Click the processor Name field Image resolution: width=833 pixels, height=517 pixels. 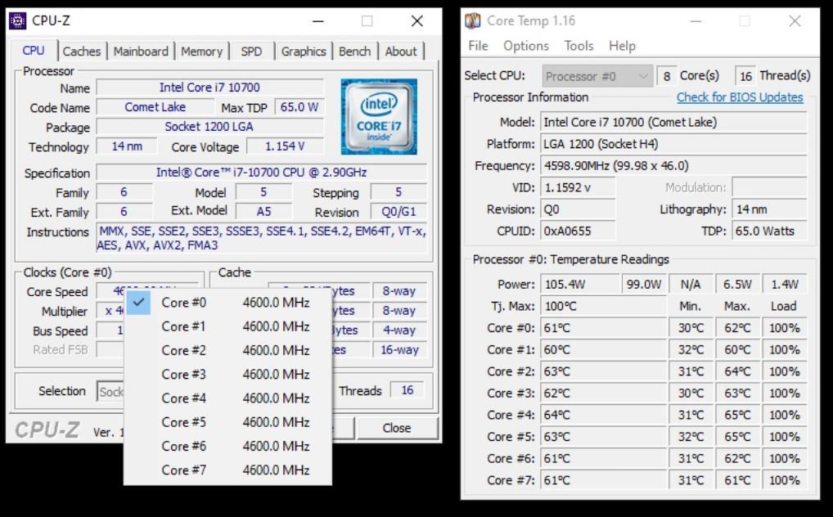coord(209,88)
